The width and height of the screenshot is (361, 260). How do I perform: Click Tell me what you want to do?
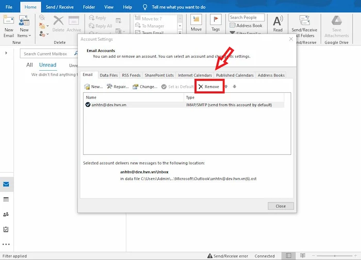(x=178, y=7)
